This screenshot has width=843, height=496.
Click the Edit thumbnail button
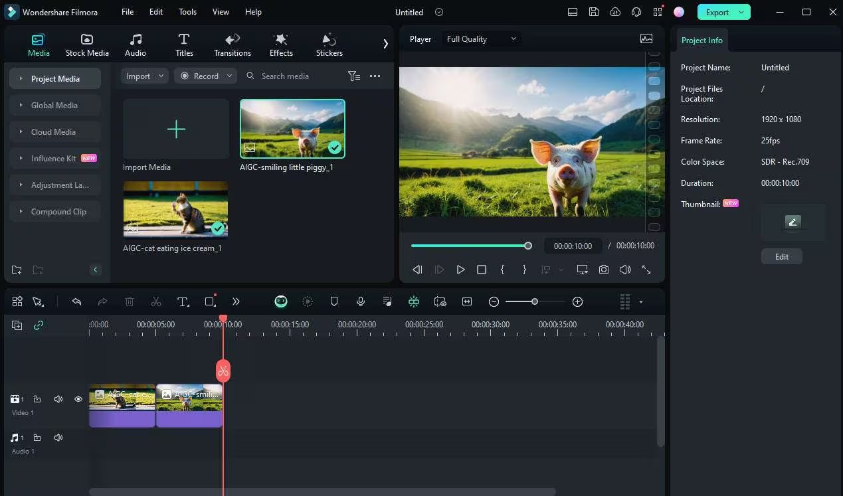coord(781,256)
